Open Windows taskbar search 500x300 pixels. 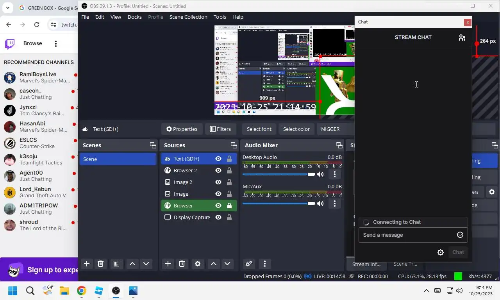(x=30, y=291)
